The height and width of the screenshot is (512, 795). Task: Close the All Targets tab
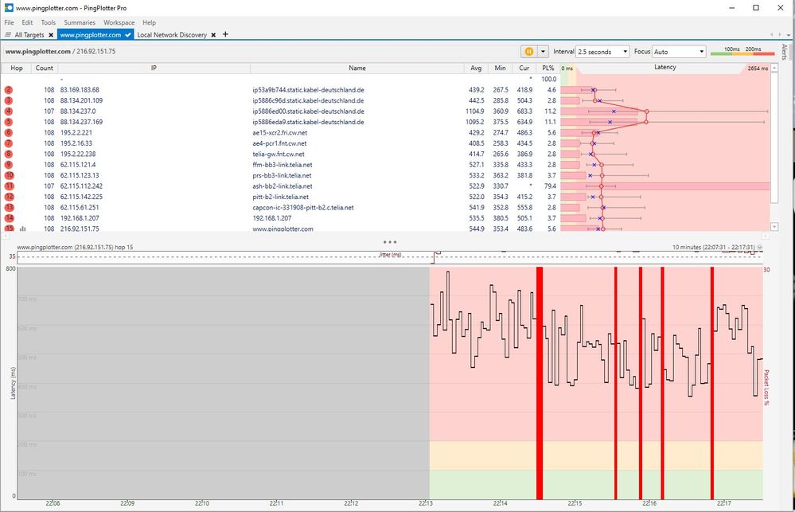pos(51,35)
